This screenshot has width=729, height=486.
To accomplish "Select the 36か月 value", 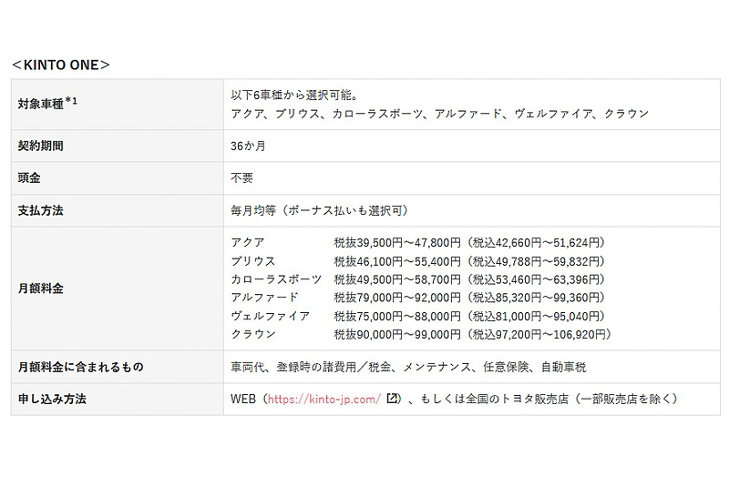I will [248, 146].
